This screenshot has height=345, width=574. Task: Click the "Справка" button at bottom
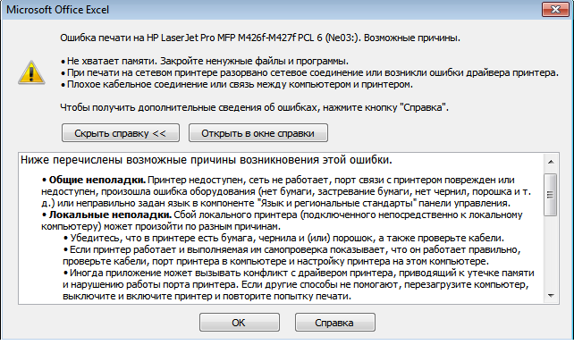point(335,323)
